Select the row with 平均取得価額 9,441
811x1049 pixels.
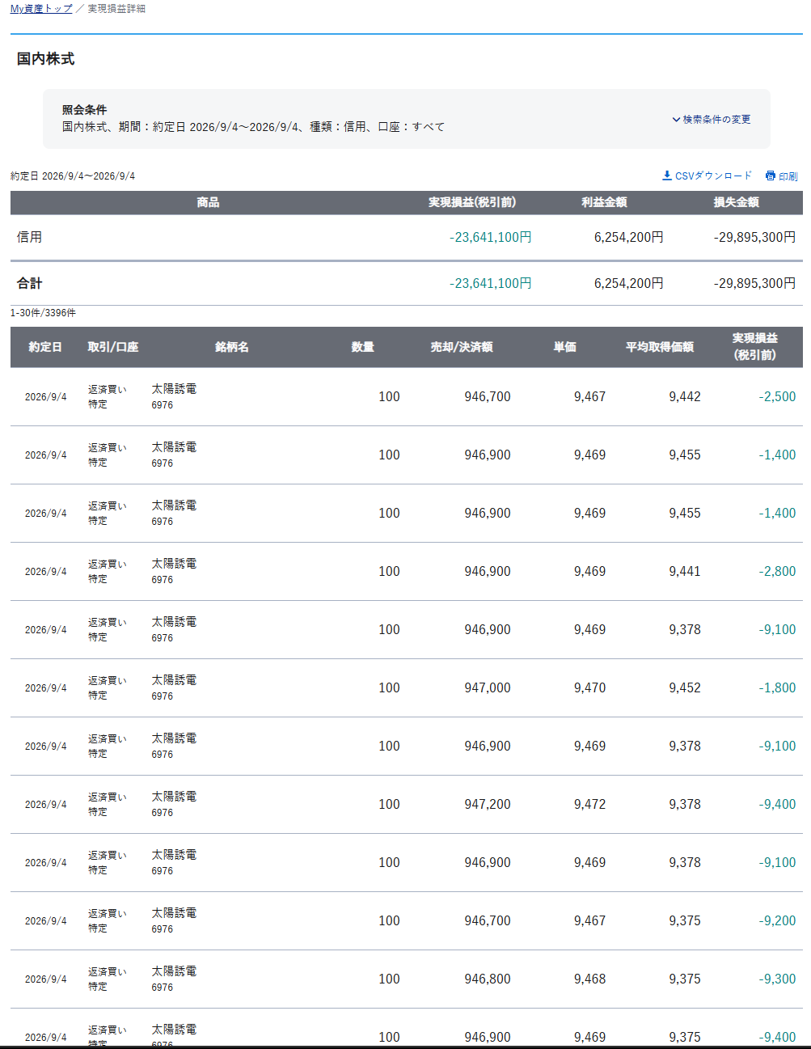[x=407, y=571]
